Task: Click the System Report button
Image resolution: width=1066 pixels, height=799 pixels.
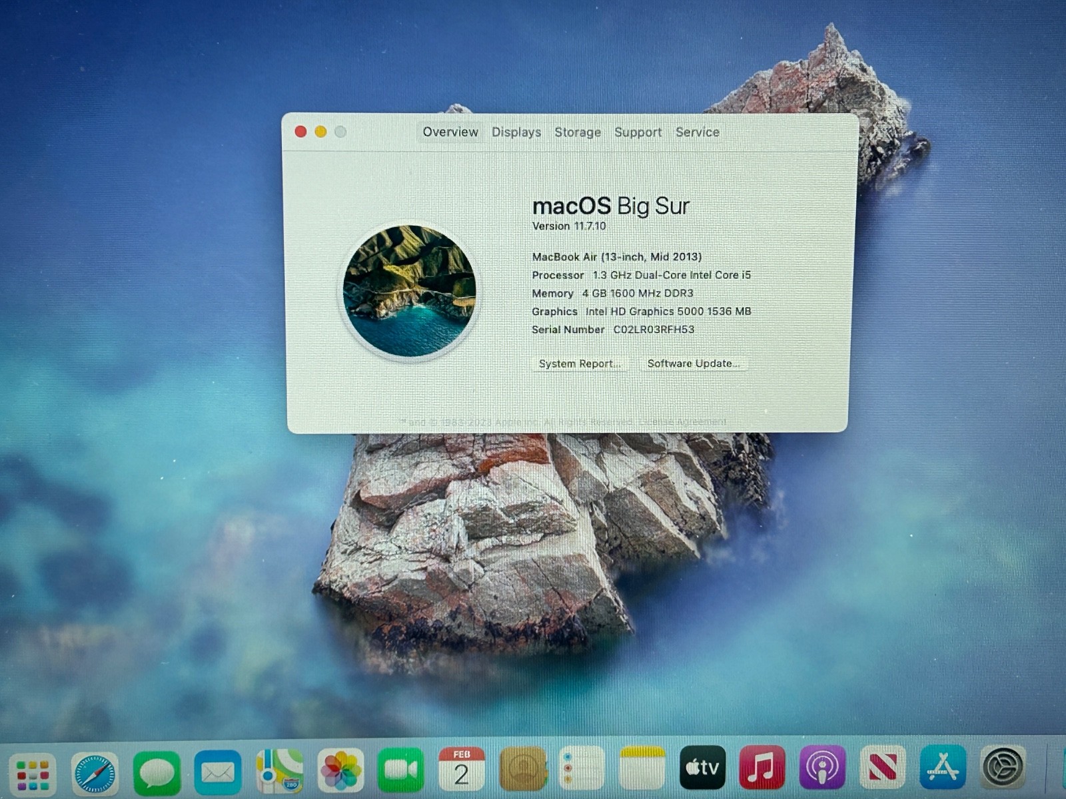Action: pyautogui.click(x=580, y=364)
